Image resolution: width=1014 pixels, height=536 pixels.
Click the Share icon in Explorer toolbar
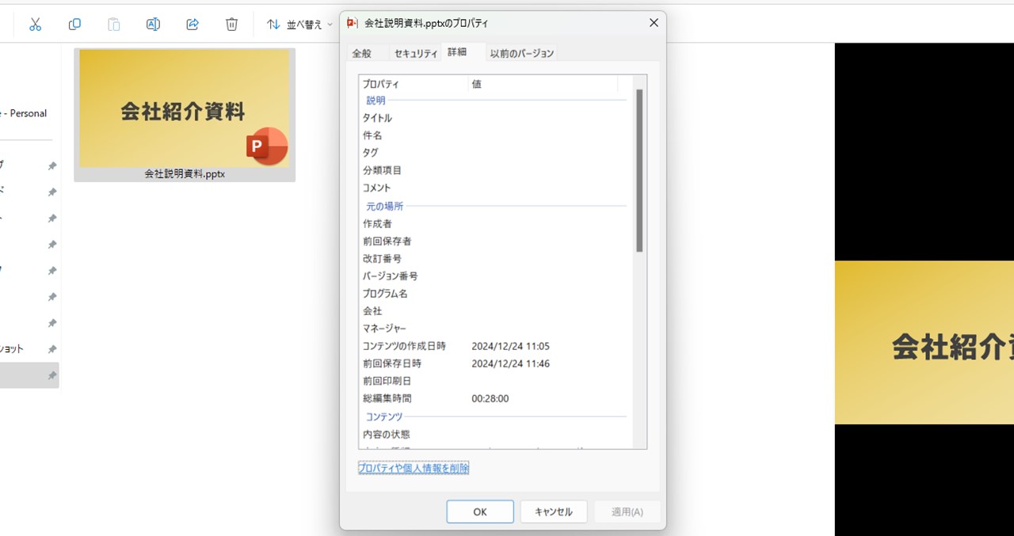pyautogui.click(x=193, y=25)
